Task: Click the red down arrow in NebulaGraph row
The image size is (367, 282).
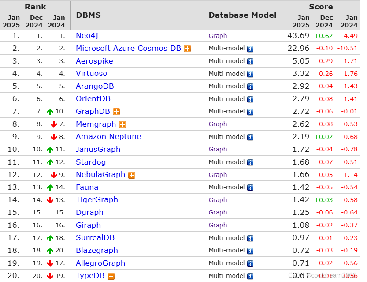Action: coord(54,175)
